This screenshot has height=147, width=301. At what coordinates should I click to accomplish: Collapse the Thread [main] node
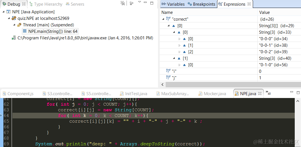[x=14, y=25]
